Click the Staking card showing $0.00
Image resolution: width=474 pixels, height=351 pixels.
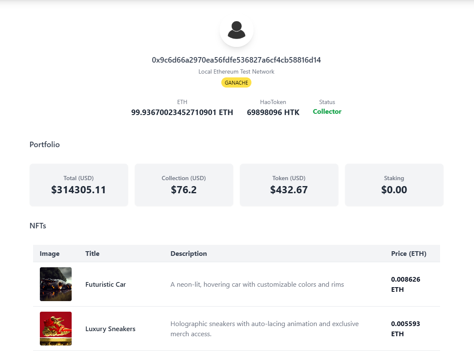point(394,185)
